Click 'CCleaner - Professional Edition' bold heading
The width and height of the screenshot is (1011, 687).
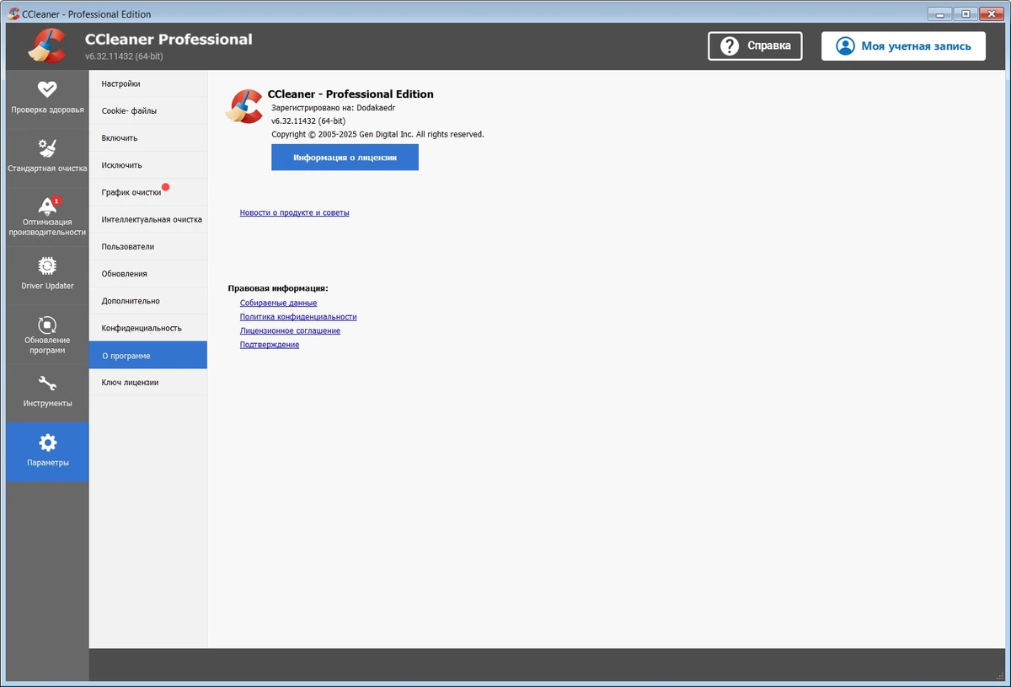click(350, 94)
